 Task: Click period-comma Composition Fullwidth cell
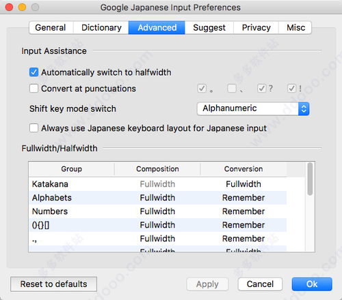coord(157,239)
